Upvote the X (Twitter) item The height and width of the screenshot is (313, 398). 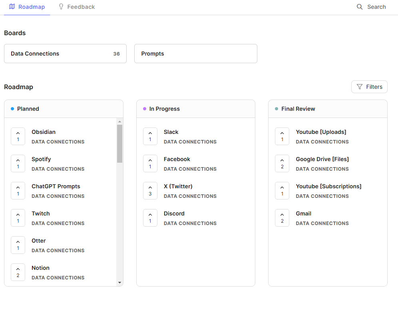(x=150, y=191)
